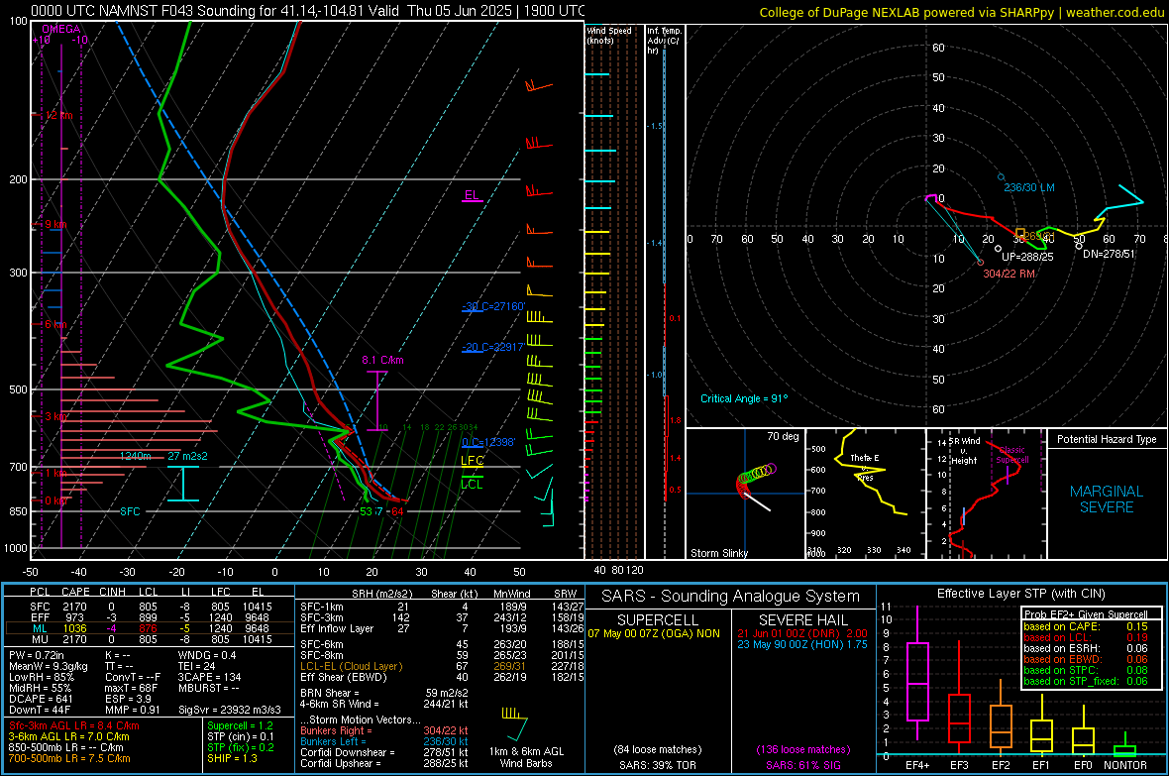Click the 'Bunkers Right =' storm motion row
The height and width of the screenshot is (776, 1169).
click(x=384, y=730)
